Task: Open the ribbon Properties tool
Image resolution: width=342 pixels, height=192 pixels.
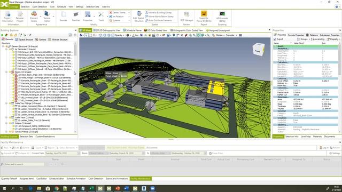Action: 88,17
